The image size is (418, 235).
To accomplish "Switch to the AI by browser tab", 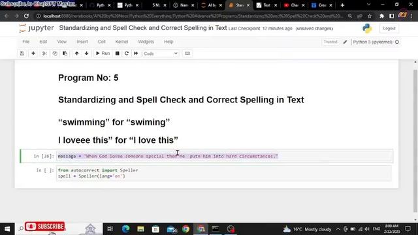I will click(x=212, y=5).
